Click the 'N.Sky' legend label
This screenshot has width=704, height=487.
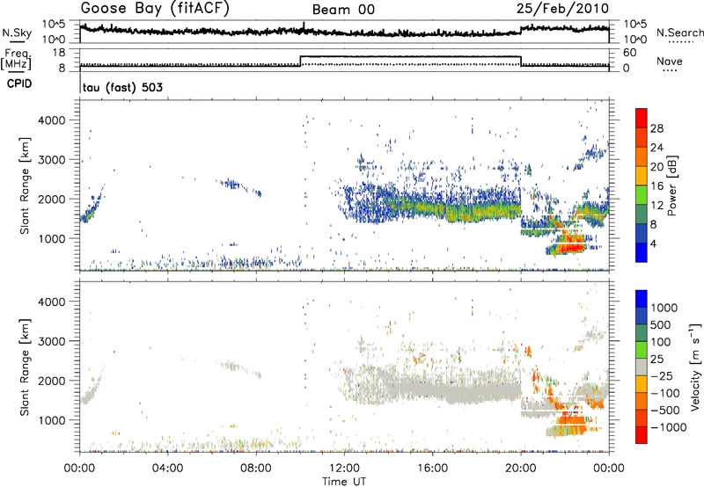pyautogui.click(x=17, y=33)
